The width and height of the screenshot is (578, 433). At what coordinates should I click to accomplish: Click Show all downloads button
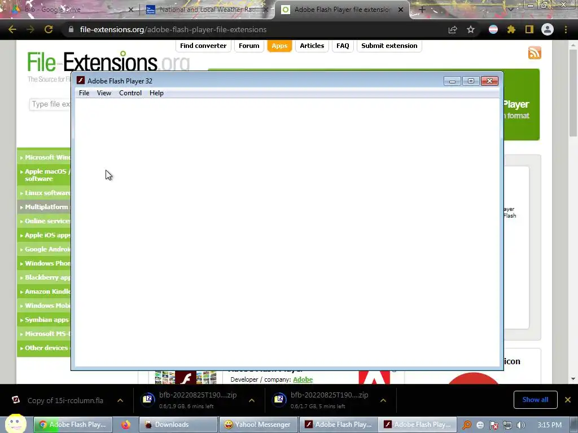point(535,400)
